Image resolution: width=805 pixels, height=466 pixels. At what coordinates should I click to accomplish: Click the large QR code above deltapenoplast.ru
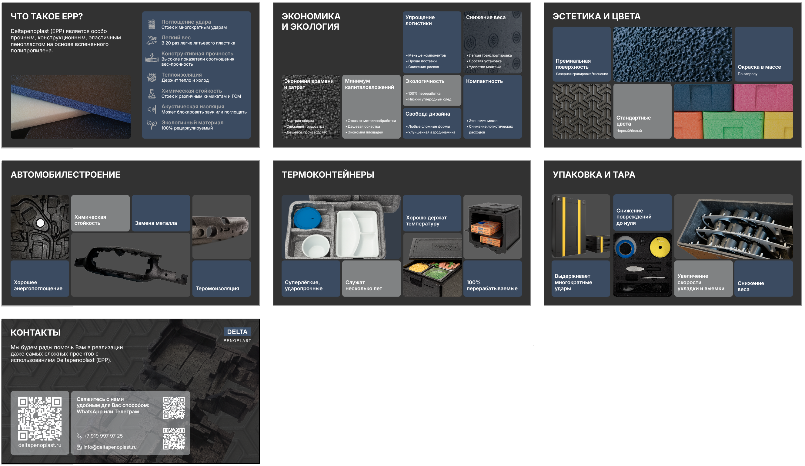(x=40, y=419)
